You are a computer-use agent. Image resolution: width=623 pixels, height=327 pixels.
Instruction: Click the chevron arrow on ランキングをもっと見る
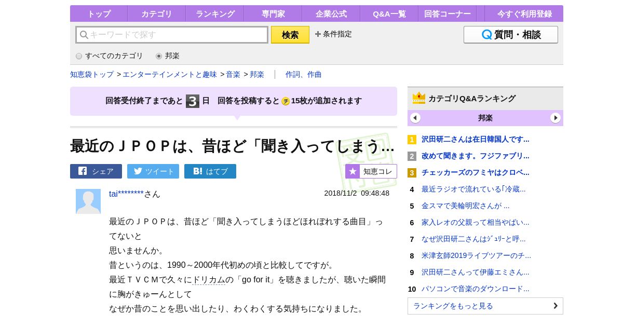coord(555,306)
